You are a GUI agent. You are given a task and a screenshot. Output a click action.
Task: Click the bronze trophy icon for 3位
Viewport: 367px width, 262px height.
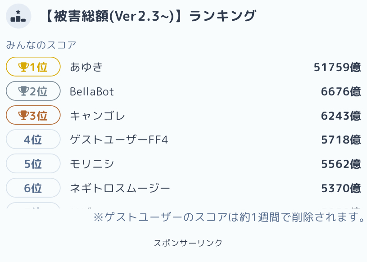click(x=23, y=116)
